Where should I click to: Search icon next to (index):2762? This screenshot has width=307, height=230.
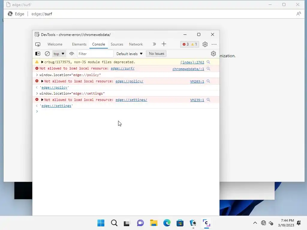coord(208,62)
